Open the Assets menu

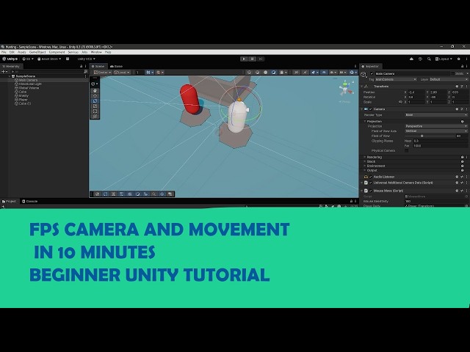tap(22, 52)
